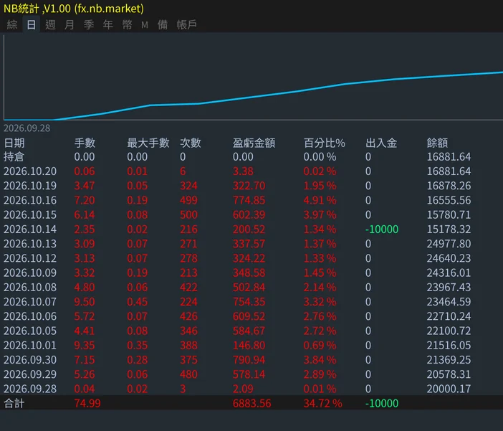Viewport: 503px width, 431px height.
Task: Click the 百分比% column header
Action: point(325,143)
